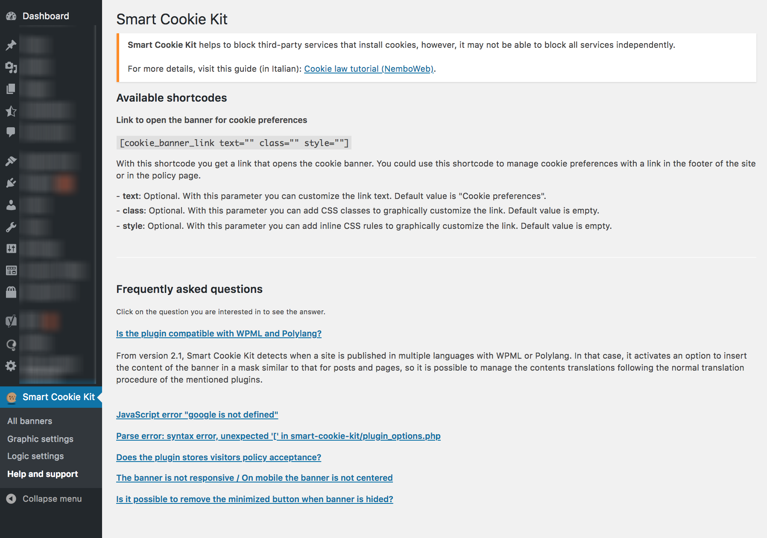The image size is (767, 538).
Task: Open the Dashboard gauge icon
Action: click(11, 16)
